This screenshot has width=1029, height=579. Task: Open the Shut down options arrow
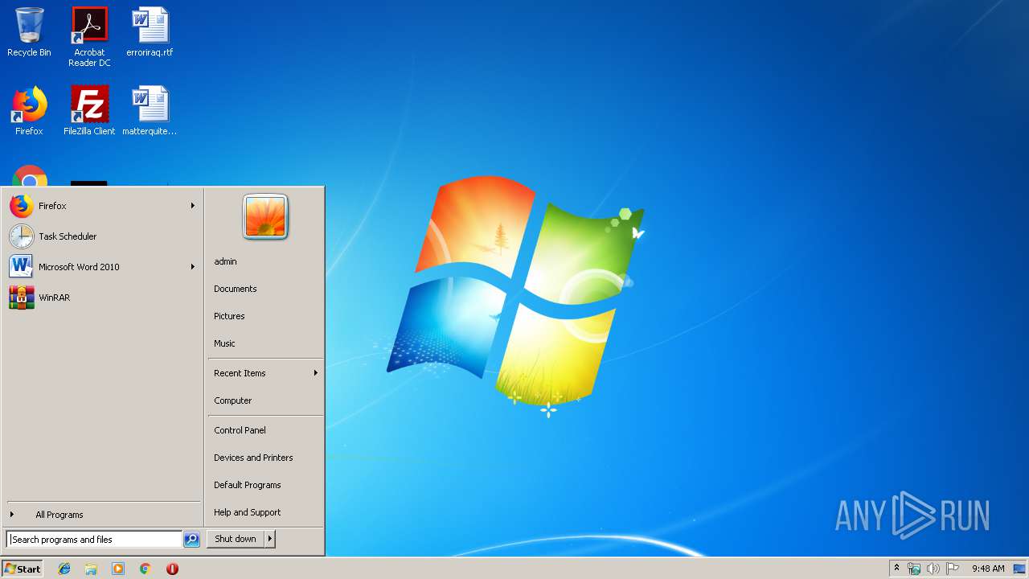[x=270, y=539]
